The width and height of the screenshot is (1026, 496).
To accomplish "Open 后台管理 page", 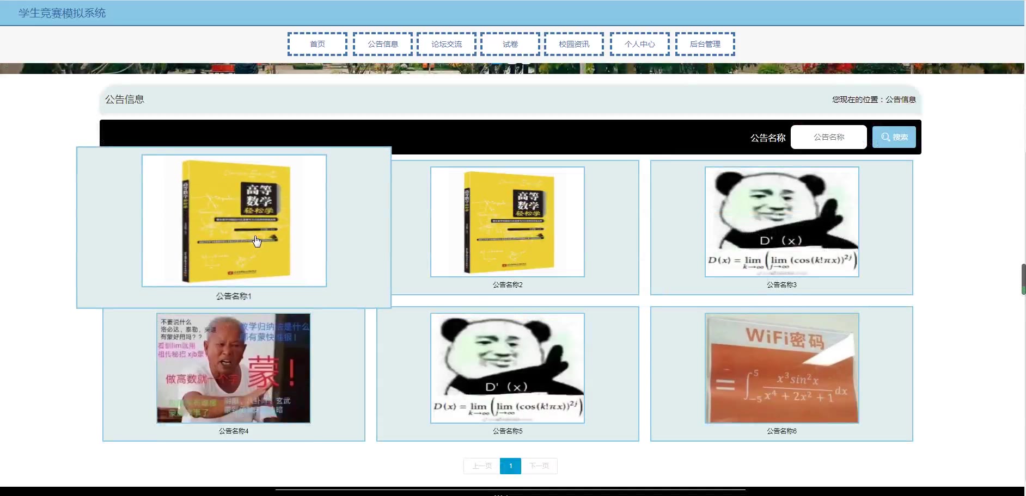I will click(705, 44).
